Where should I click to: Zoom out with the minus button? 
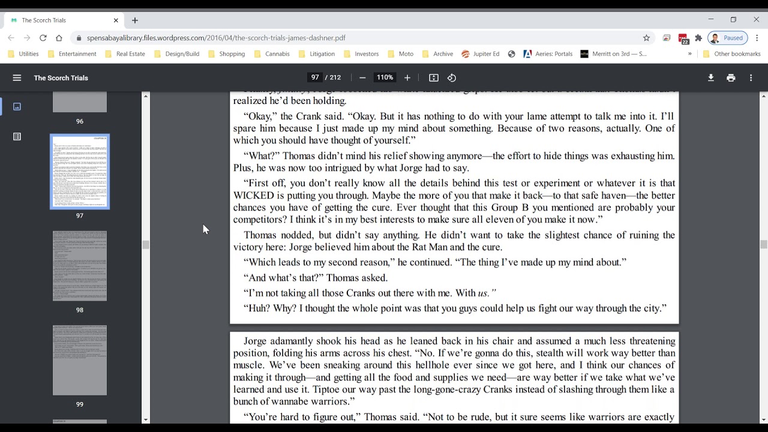click(362, 77)
